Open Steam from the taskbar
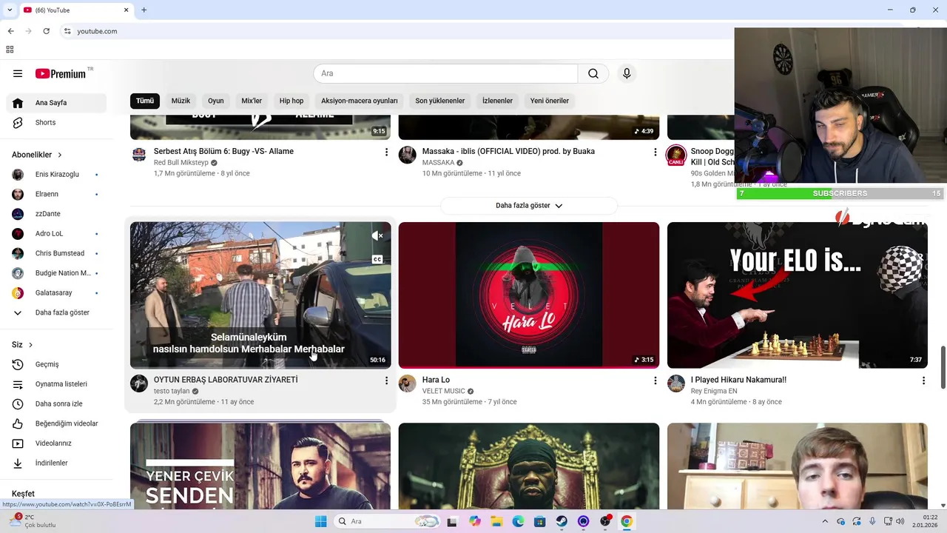Screen dimensions: 947x533 (x=562, y=521)
